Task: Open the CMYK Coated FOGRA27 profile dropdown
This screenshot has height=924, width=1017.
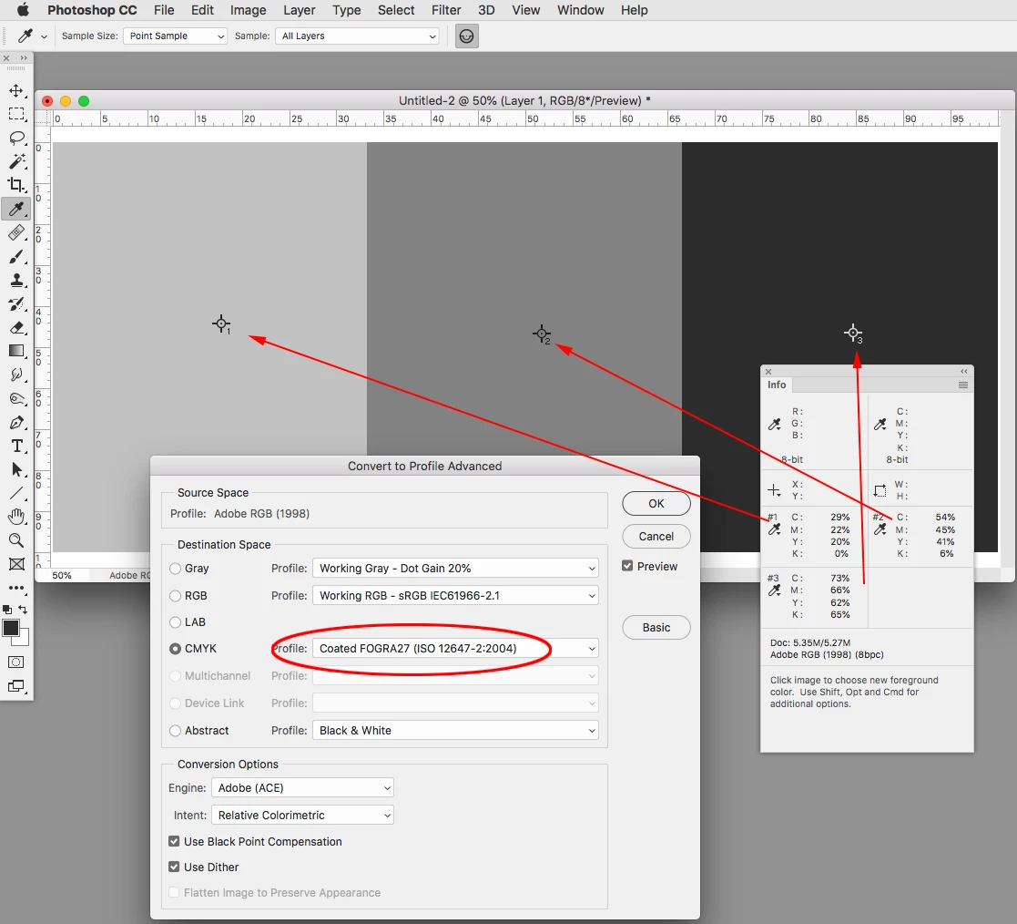Action: coord(455,648)
